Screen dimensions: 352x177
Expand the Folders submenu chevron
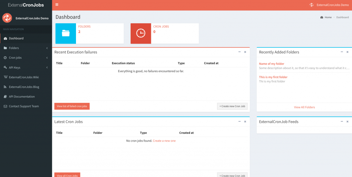pos(47,48)
